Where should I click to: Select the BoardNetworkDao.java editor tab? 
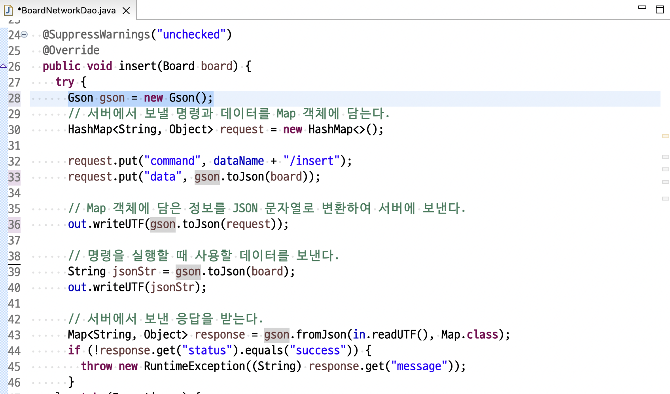[x=67, y=10]
